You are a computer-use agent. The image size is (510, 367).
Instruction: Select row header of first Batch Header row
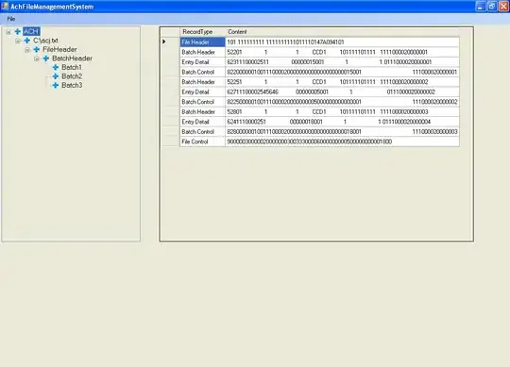click(170, 52)
